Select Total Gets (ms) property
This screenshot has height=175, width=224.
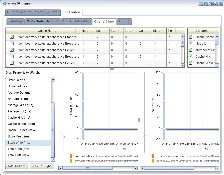(28, 149)
